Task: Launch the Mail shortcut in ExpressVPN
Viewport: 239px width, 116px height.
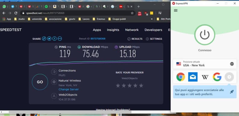Action: click(193, 77)
